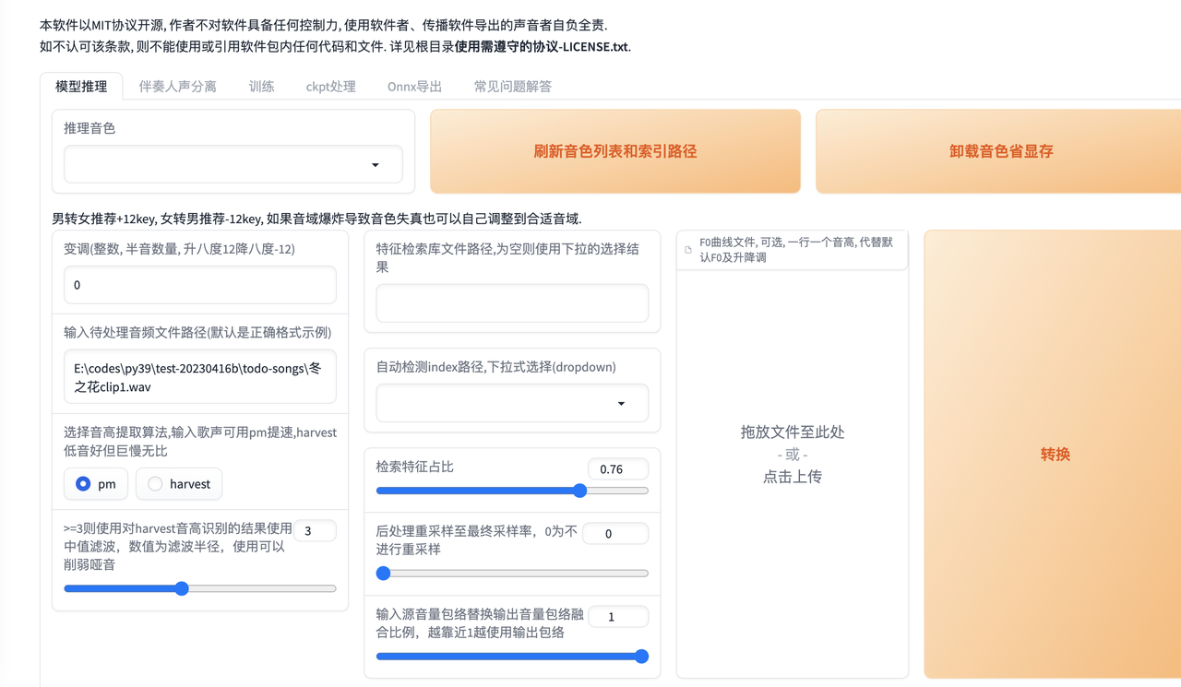Start conversion with the 转换 button
This screenshot has width=1181, height=687.
1054,454
